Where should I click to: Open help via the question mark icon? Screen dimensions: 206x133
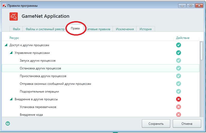pos(8,123)
